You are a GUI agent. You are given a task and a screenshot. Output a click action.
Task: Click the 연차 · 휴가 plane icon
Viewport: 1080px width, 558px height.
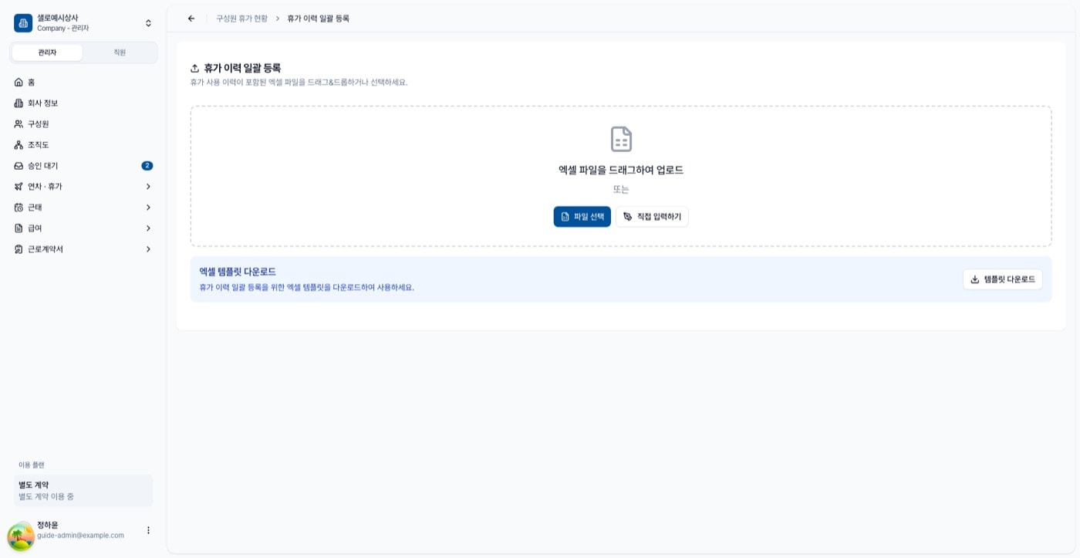click(x=19, y=186)
